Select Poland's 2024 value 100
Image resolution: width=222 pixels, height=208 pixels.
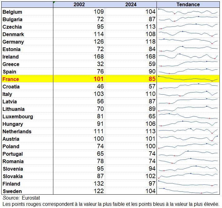(x=151, y=146)
